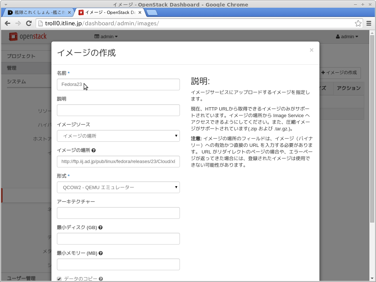Close the イメージの作成 dialog with ×
Viewport: 376px width, 282px height.
tap(311, 50)
